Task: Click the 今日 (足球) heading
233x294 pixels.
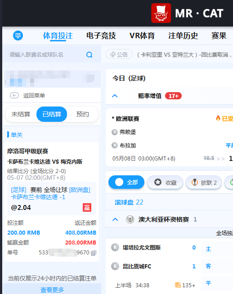Action: coord(129,78)
